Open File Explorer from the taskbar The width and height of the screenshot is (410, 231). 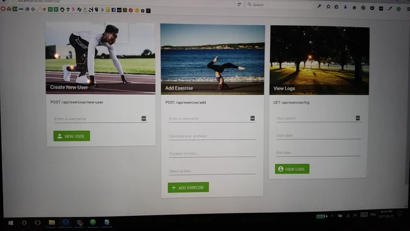(x=52, y=223)
